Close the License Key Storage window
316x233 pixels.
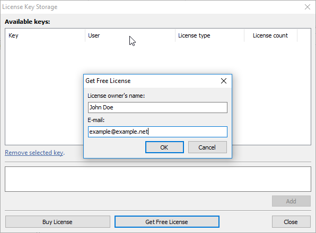click(308, 7)
